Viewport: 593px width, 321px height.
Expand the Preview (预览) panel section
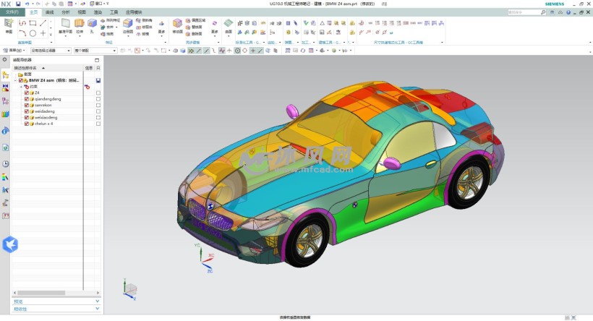click(56, 301)
